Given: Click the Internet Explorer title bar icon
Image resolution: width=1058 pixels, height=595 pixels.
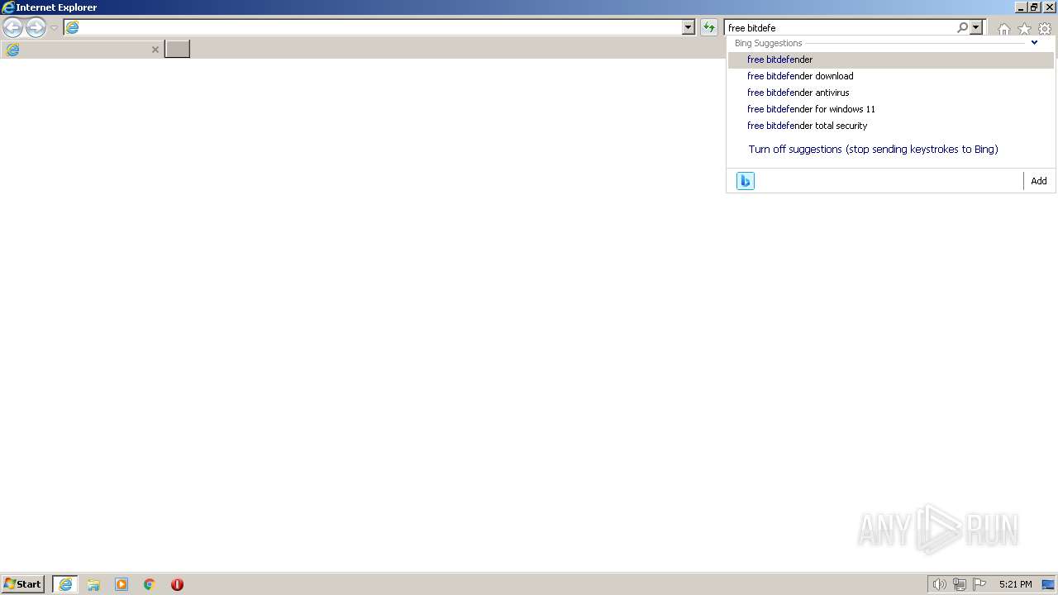Looking at the screenshot, I should 8,7.
